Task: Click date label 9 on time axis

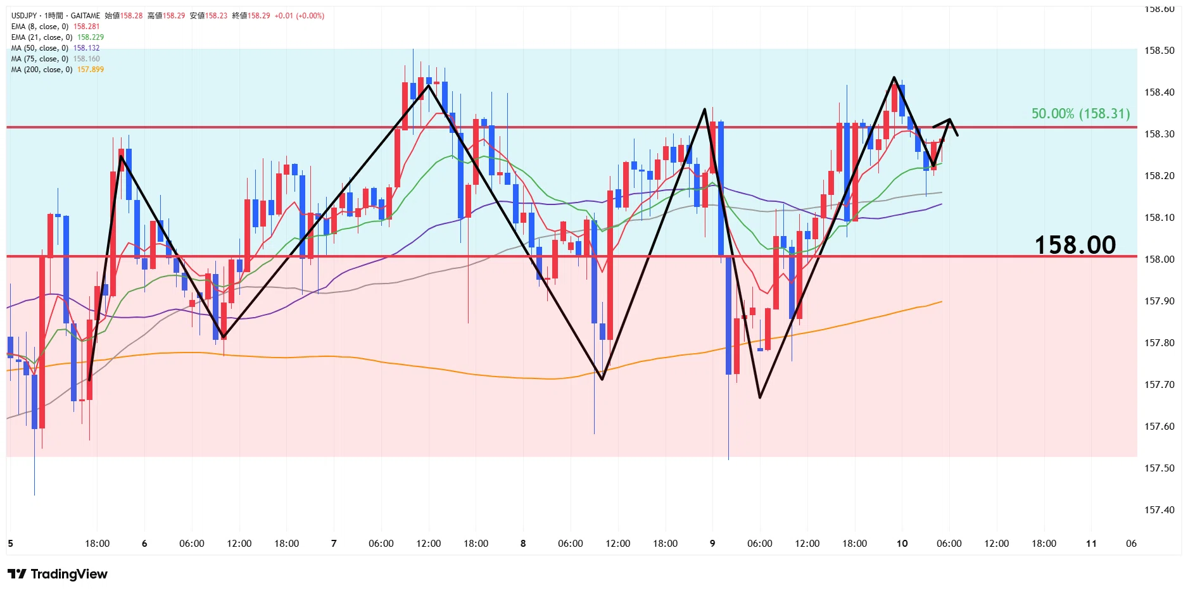Action: (712, 544)
